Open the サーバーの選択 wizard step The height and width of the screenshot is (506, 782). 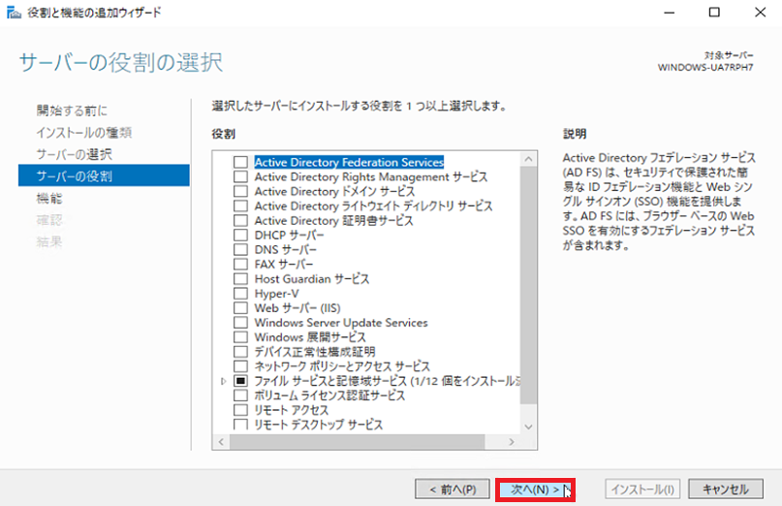pyautogui.click(x=74, y=154)
